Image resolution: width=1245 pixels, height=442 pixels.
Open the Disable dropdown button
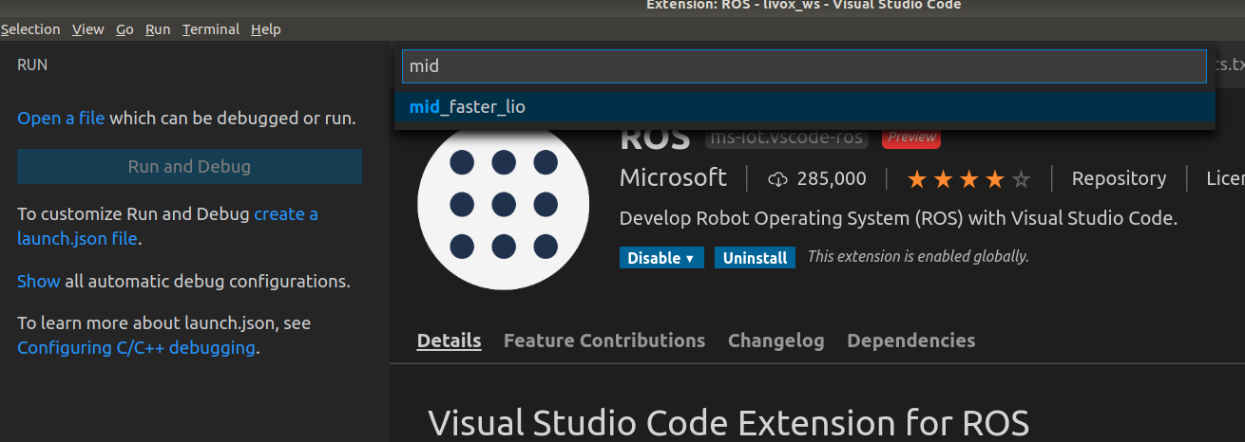tap(661, 258)
